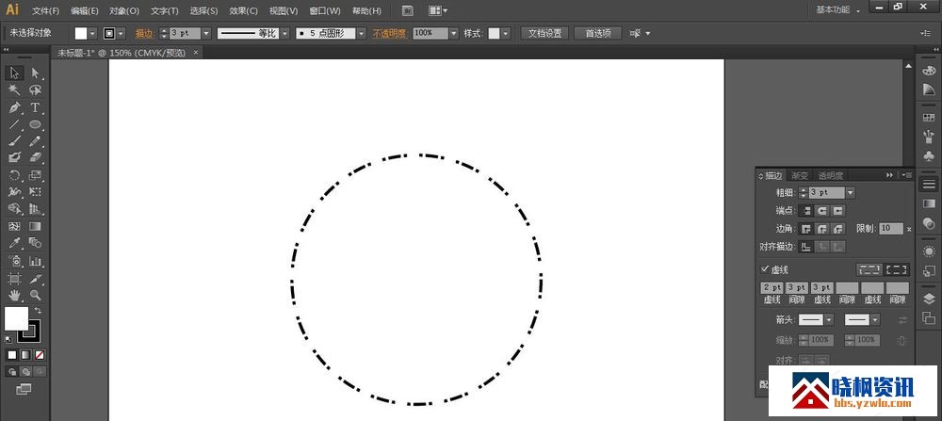The height and width of the screenshot is (421, 942).
Task: Select the Type tool
Action: click(36, 107)
